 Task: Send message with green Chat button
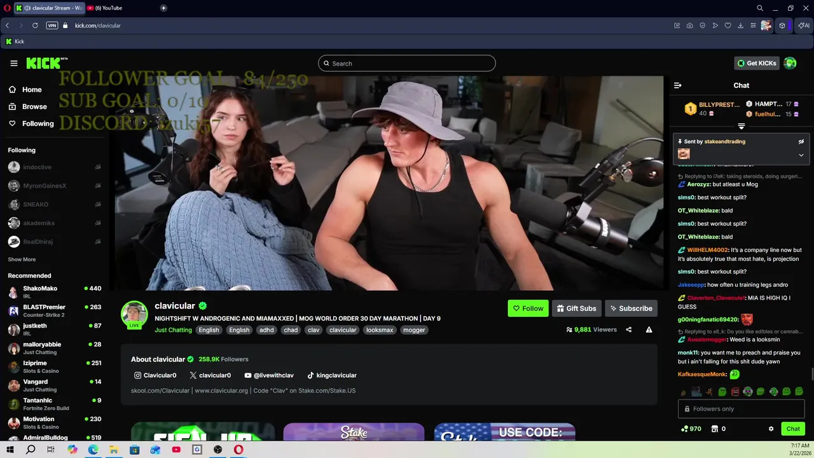(x=793, y=429)
